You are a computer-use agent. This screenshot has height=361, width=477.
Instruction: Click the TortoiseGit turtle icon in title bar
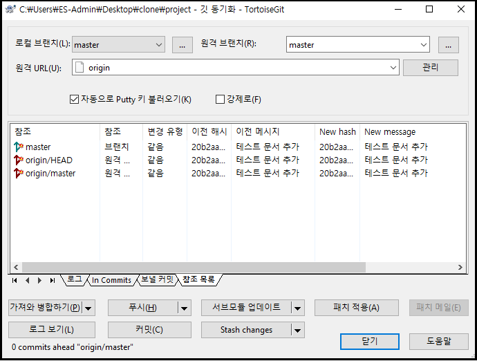(10, 10)
